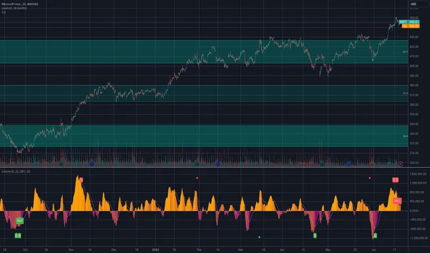Click the green up triangle marker in March
Image resolution: width=430 pixels, height=253 pixels.
coord(259,237)
